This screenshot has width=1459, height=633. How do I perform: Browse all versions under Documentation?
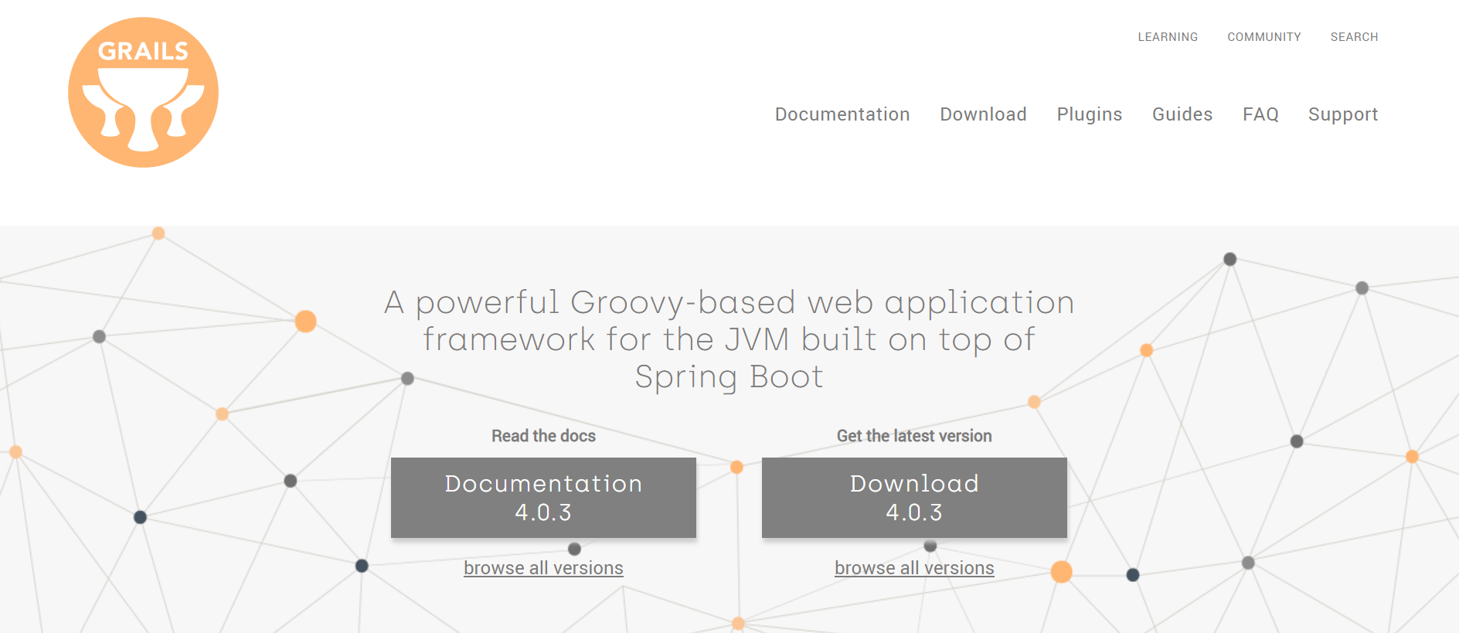point(543,568)
